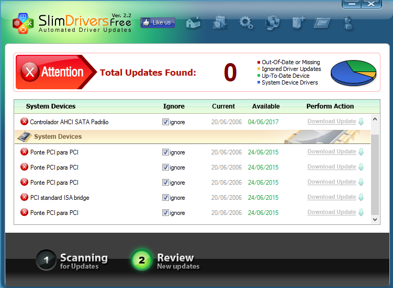Click the chip card icon in toolbar
This screenshot has width=393, height=288.
[x=322, y=23]
